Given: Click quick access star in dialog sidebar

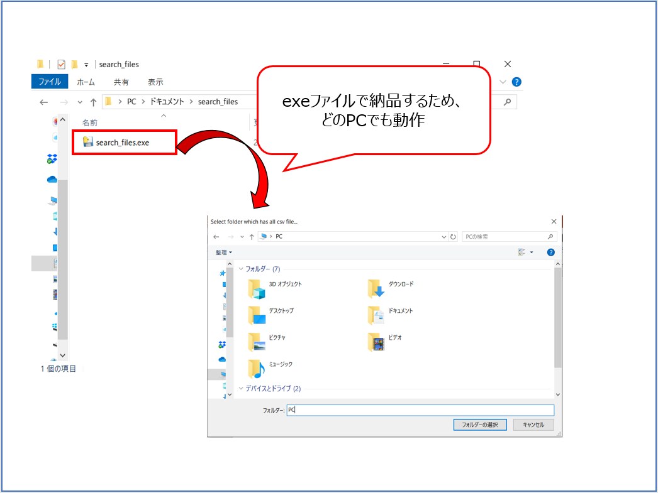Looking at the screenshot, I should coord(223,273).
